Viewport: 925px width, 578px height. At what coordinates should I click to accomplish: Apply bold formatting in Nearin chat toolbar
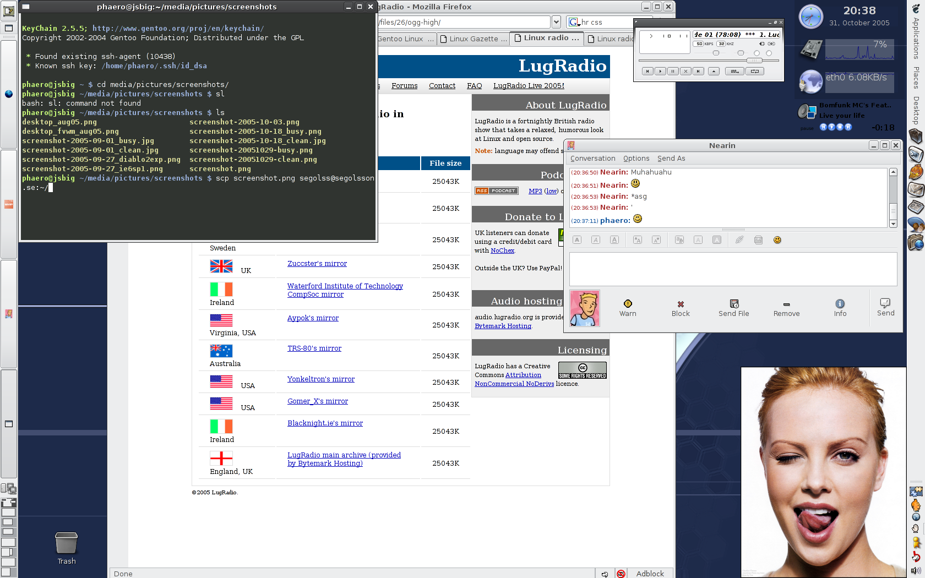point(577,240)
